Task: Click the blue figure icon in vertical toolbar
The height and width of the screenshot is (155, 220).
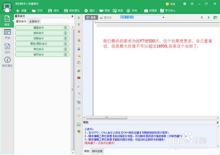Action: [79, 49]
